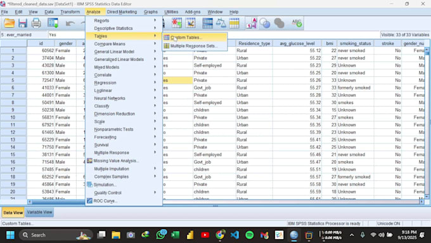Open Custom Tables from the submenu
The height and width of the screenshot is (243, 431).
[x=195, y=37]
